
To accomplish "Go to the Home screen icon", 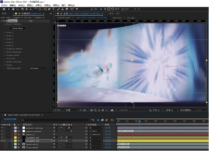I will pyautogui.click(x=4, y=9).
